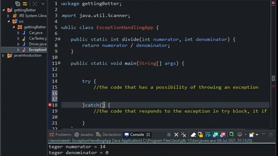Expand the javaIntroduction project node
This screenshot has width=278, height=156.
point(3,55)
